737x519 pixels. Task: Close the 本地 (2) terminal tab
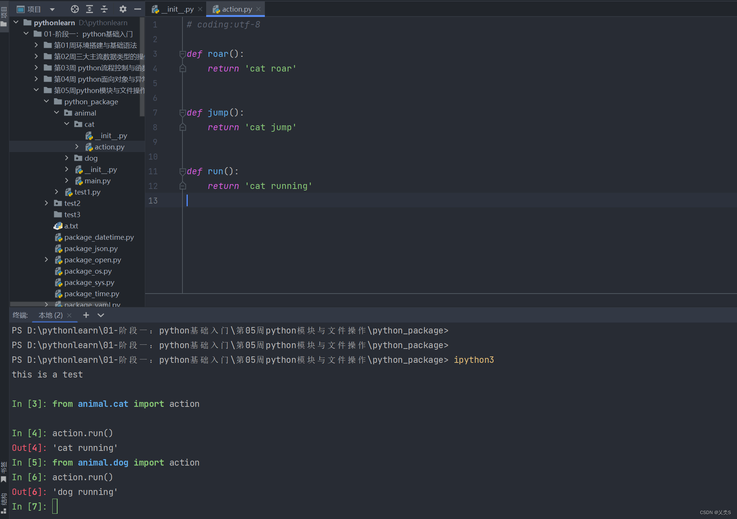pos(69,315)
